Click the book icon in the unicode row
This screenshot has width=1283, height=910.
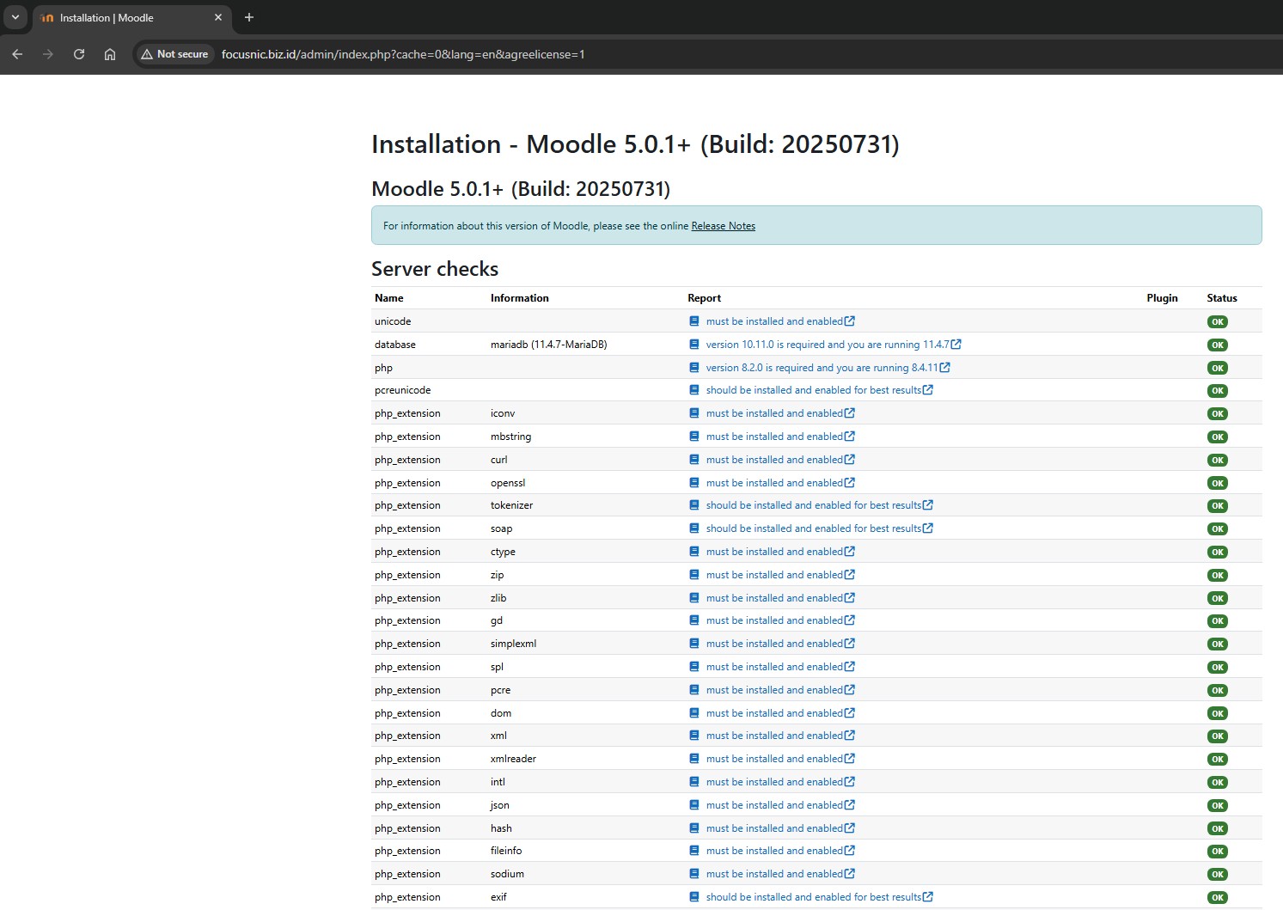point(694,321)
